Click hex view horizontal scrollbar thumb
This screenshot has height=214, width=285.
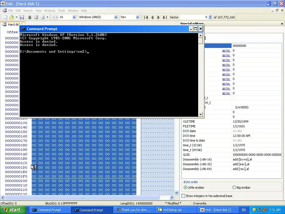82,198
